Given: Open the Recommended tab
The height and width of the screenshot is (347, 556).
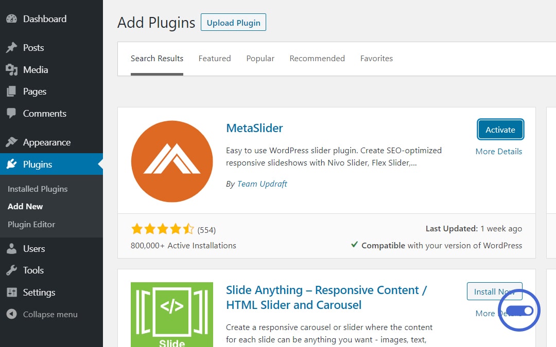Looking at the screenshot, I should (317, 59).
